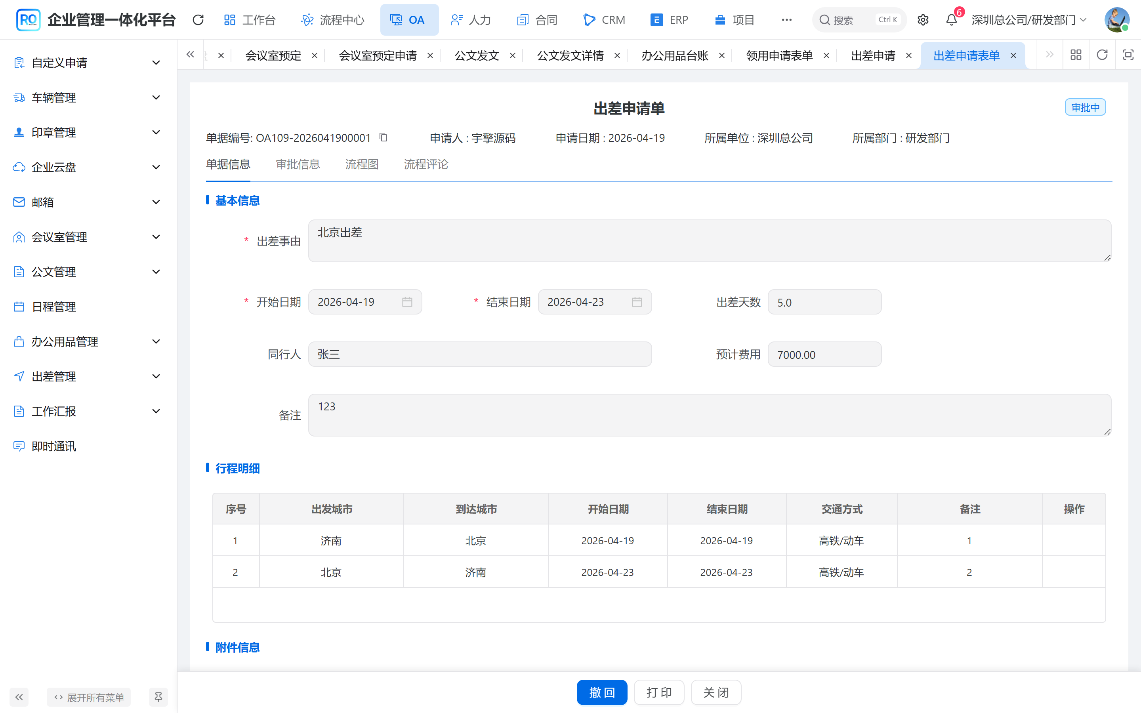Copy the document number with the copy icon
The image size is (1141, 713).
(x=384, y=137)
